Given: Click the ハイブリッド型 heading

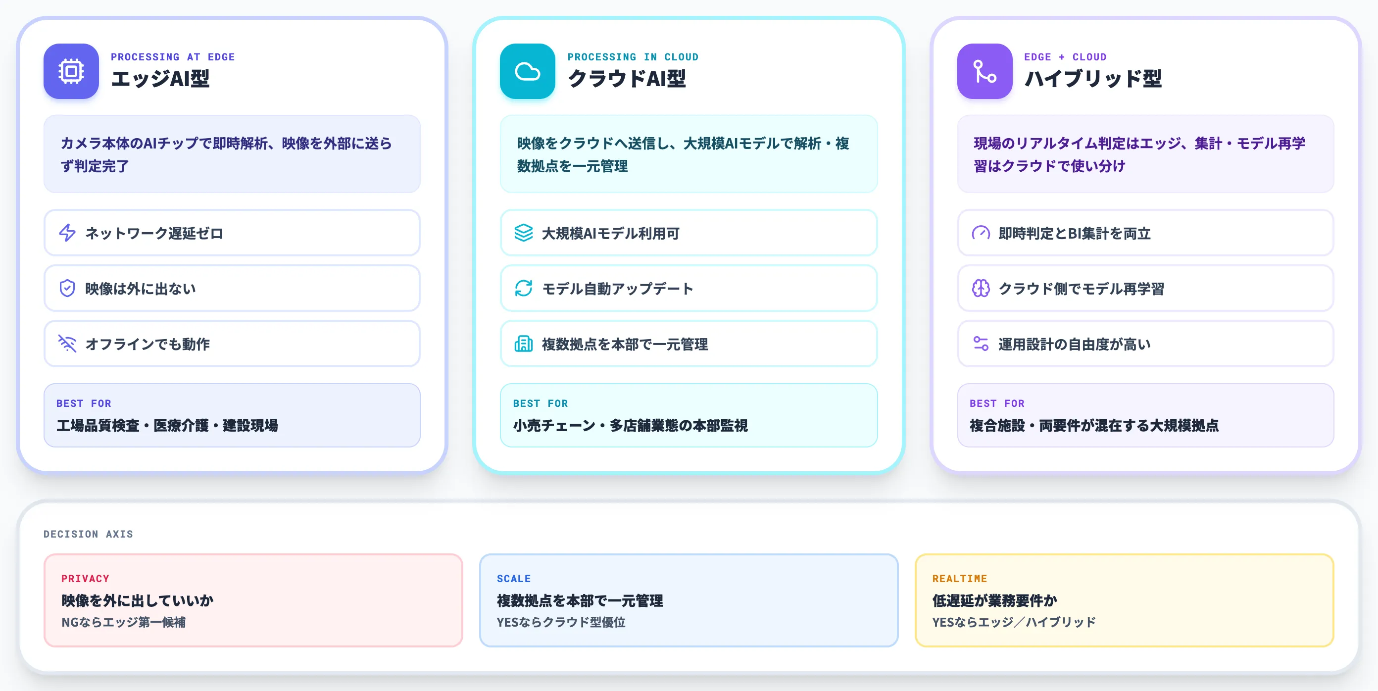Looking at the screenshot, I should (x=1093, y=79).
